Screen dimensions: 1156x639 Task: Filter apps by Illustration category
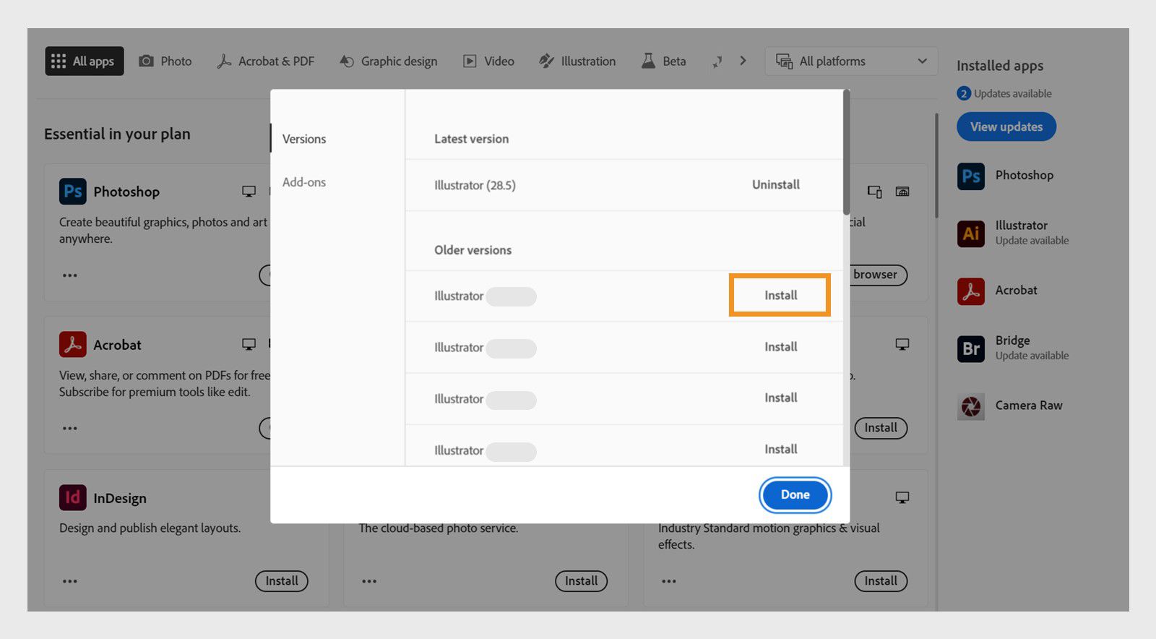point(577,61)
